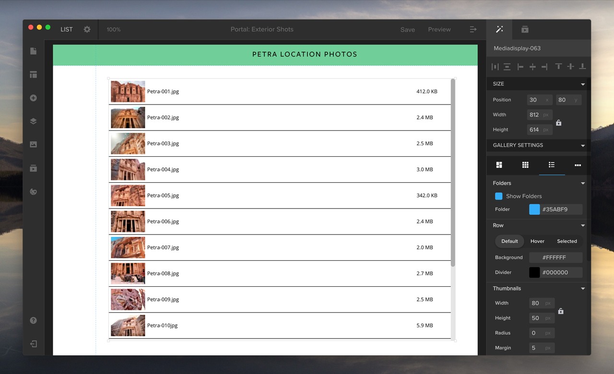
Task: Click the Preview button
Action: [439, 29]
